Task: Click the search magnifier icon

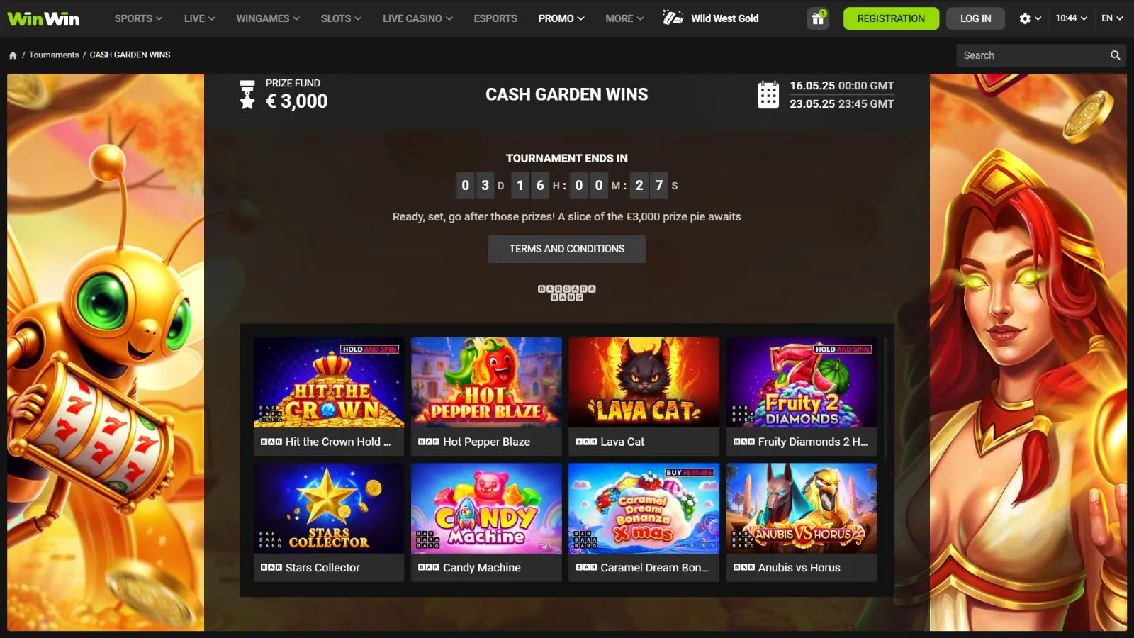Action: point(1115,55)
